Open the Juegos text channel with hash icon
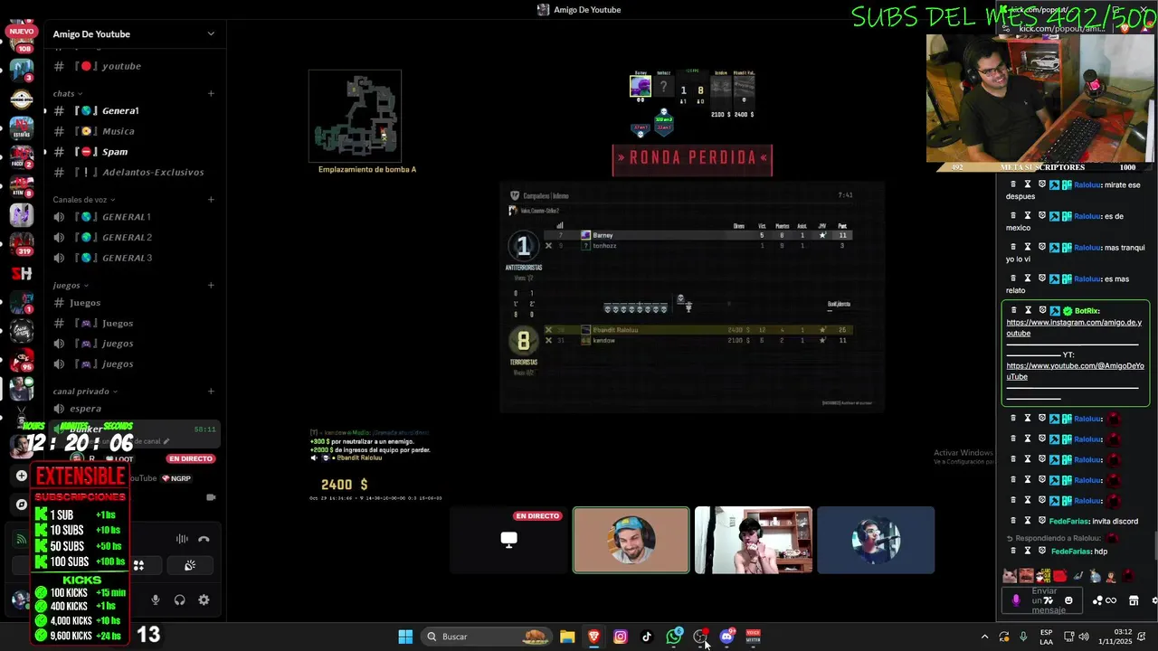1158x651 pixels. click(134, 303)
